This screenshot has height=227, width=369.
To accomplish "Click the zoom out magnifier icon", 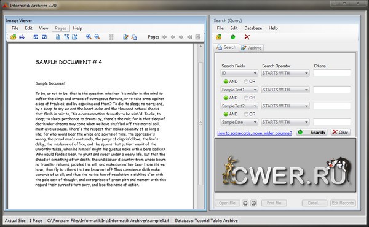I will click(x=97, y=37).
